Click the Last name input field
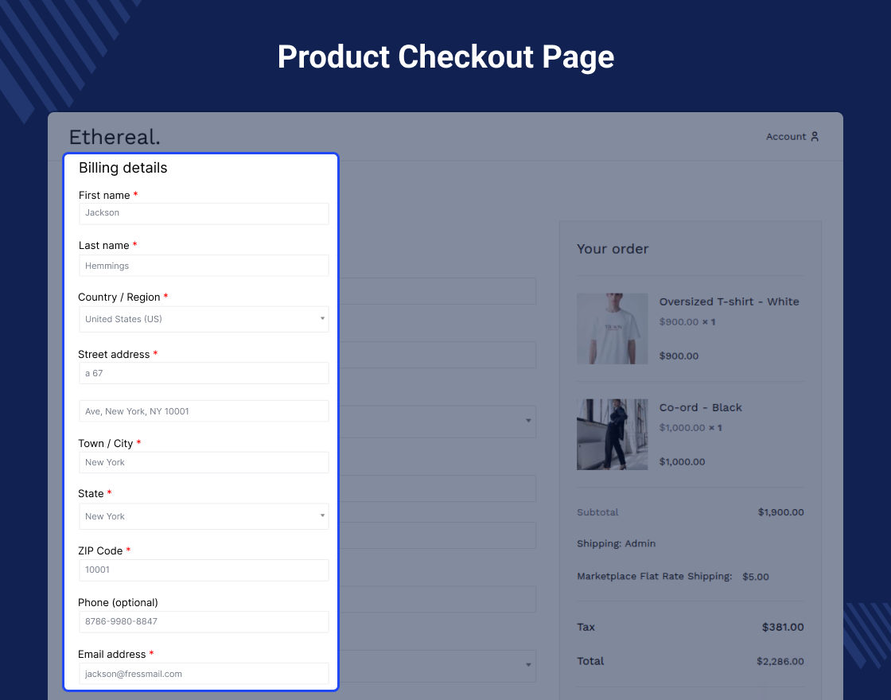The image size is (891, 700). [204, 266]
